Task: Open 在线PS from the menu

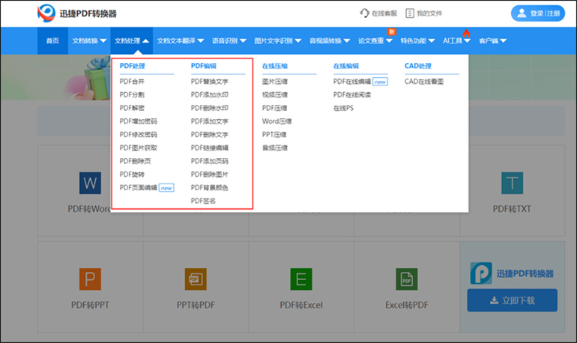Action: (343, 108)
